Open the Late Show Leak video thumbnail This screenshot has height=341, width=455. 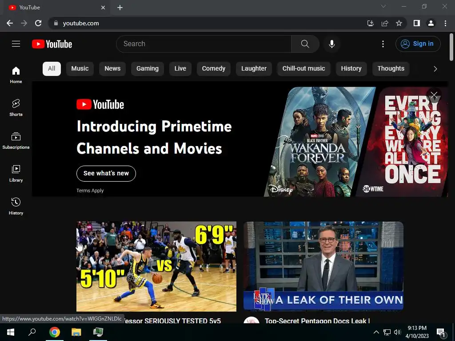pos(323,266)
